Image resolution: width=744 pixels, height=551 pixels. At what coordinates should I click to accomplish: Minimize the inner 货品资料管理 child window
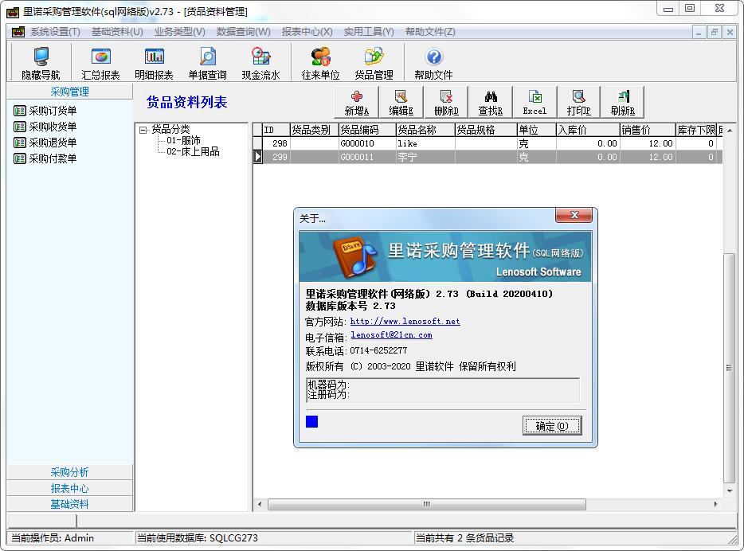[x=699, y=32]
